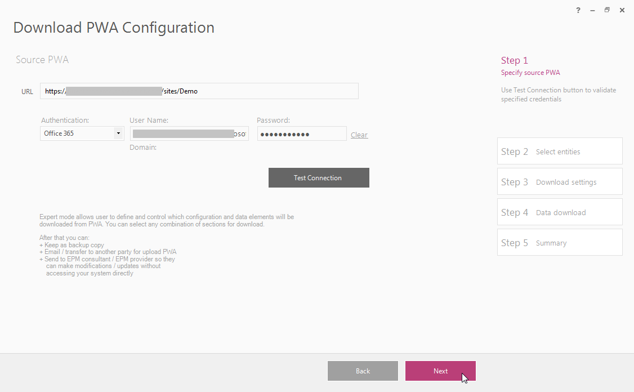Select the Office 365 authentication combo box

(x=82, y=133)
